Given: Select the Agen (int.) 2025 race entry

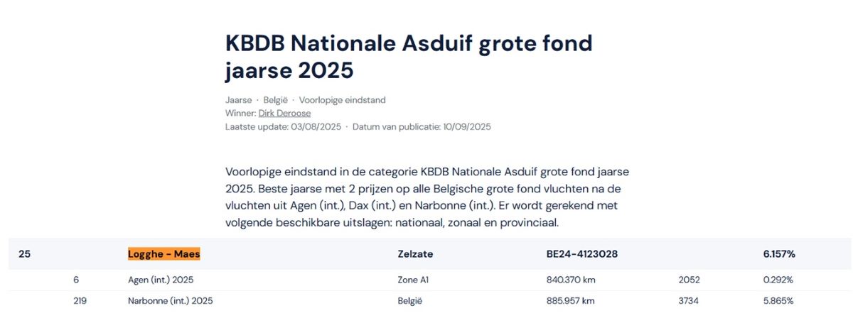Looking at the screenshot, I should tap(161, 280).
